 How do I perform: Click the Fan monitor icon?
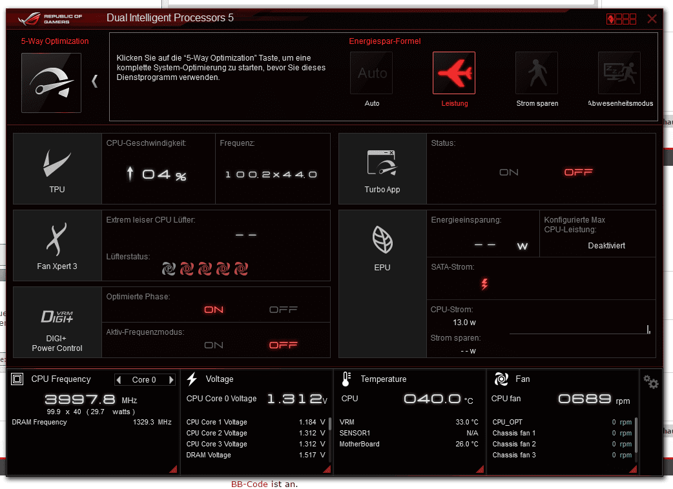pos(501,379)
